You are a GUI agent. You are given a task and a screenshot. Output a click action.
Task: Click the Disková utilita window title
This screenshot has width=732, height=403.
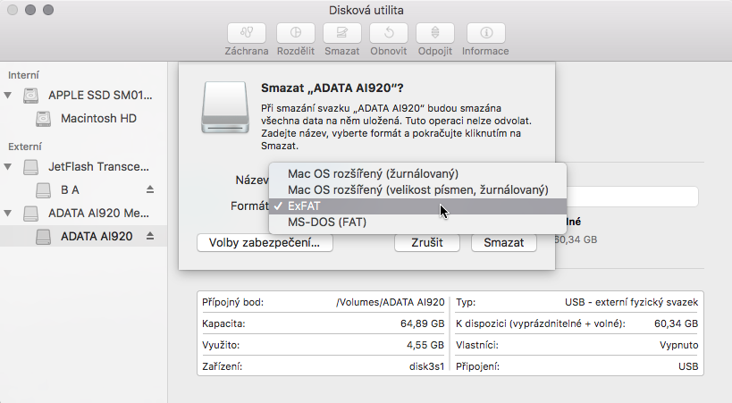(366, 10)
